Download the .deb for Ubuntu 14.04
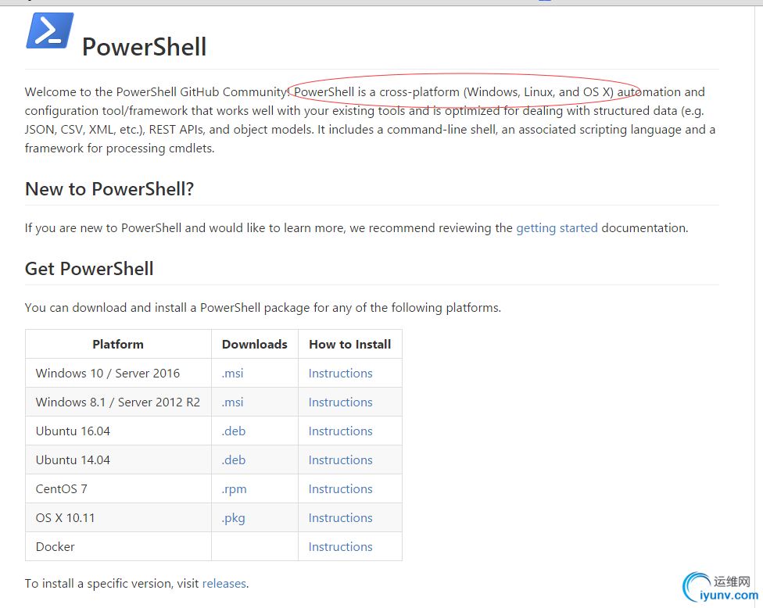763x608 pixels. 234,460
